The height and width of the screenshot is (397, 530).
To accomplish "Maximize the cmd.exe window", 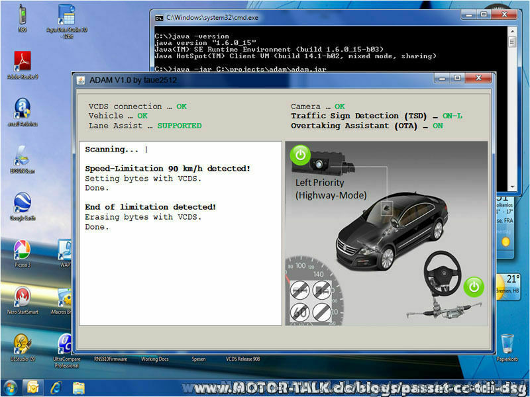I will [x=484, y=15].
